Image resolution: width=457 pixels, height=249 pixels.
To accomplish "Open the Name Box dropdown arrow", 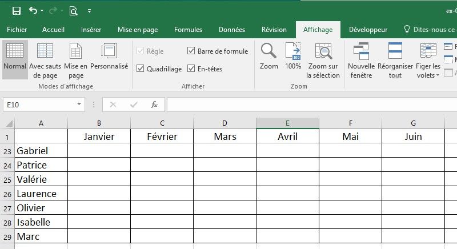I will pyautogui.click(x=79, y=105).
